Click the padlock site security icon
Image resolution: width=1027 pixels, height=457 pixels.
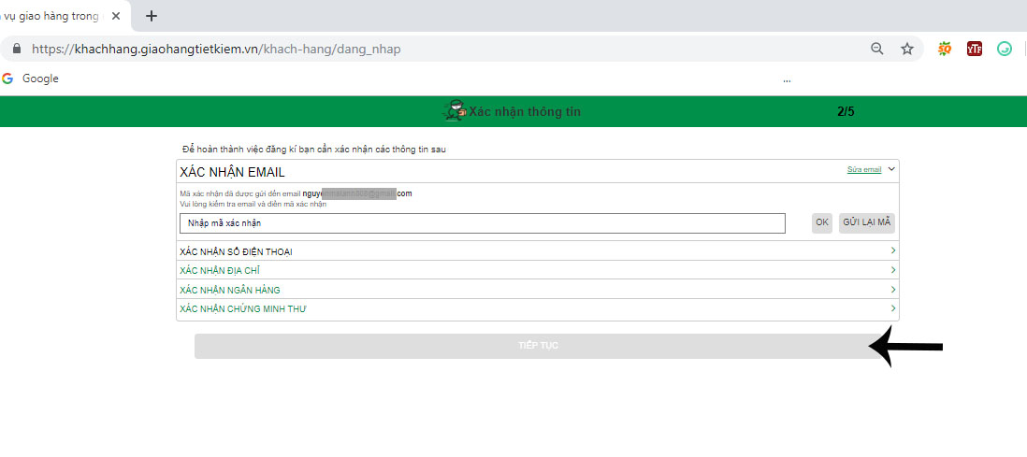pyautogui.click(x=16, y=49)
